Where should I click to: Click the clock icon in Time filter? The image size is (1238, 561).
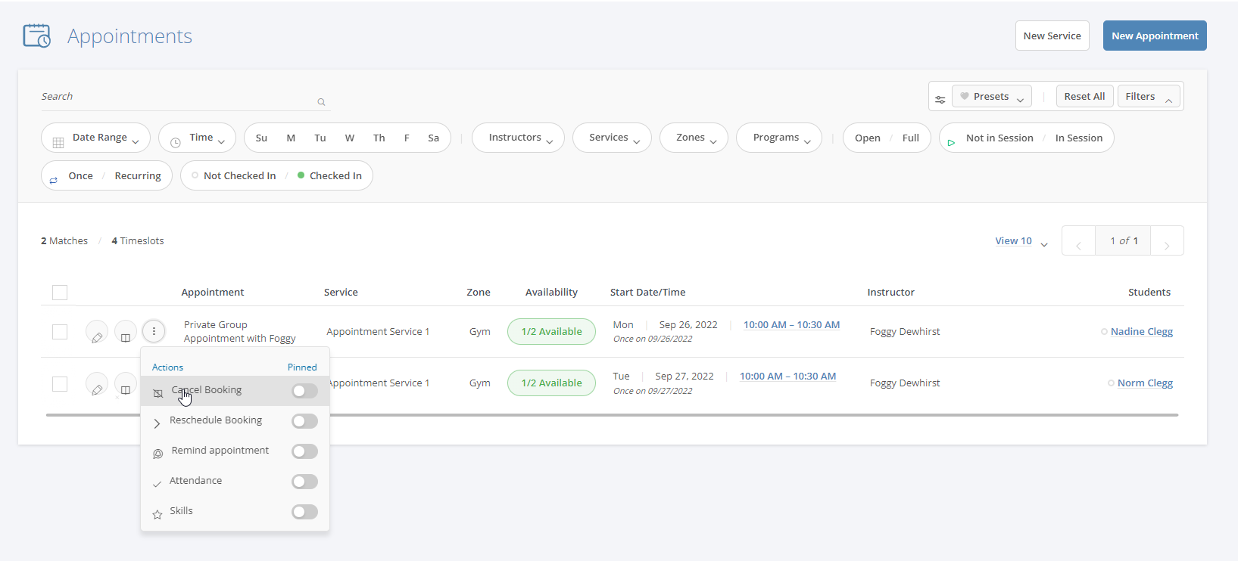pos(176,142)
